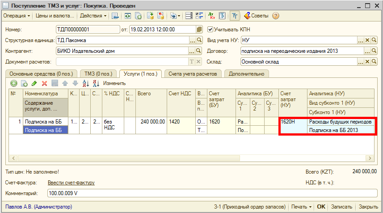Click the sort ascending icon
Viewport: 383px width, 213px height.
click(85, 83)
